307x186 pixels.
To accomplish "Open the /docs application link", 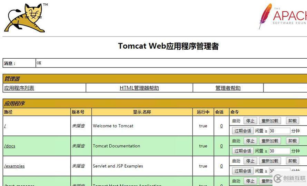I will tap(10, 146).
